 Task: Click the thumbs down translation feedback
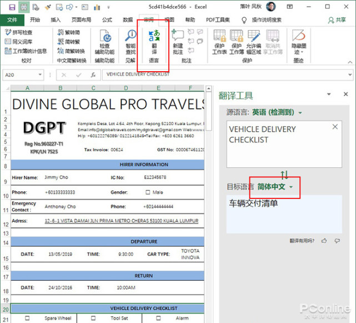click(x=337, y=241)
